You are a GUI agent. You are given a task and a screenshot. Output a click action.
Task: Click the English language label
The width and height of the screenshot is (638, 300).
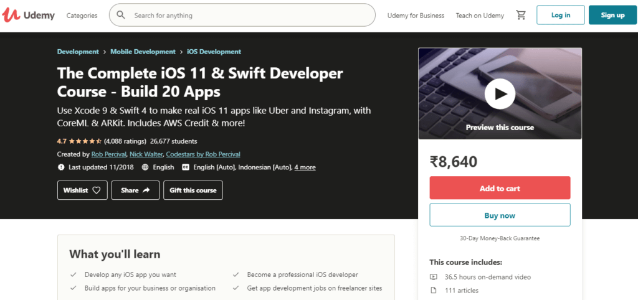164,167
